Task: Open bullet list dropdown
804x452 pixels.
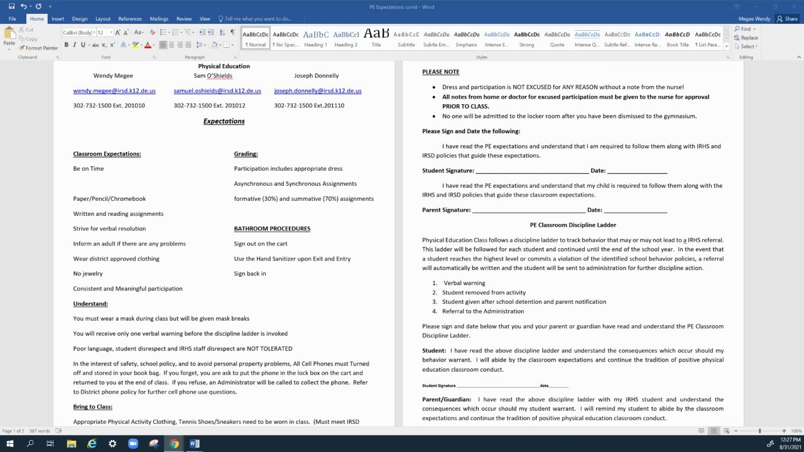Action: tap(168, 32)
